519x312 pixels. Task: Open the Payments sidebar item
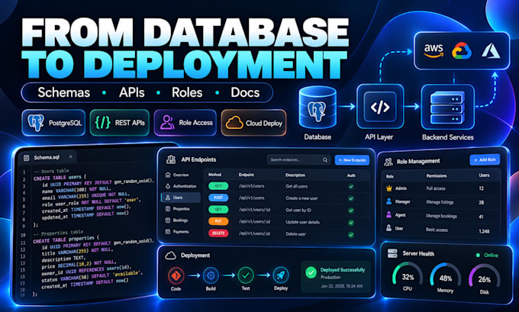click(x=181, y=232)
